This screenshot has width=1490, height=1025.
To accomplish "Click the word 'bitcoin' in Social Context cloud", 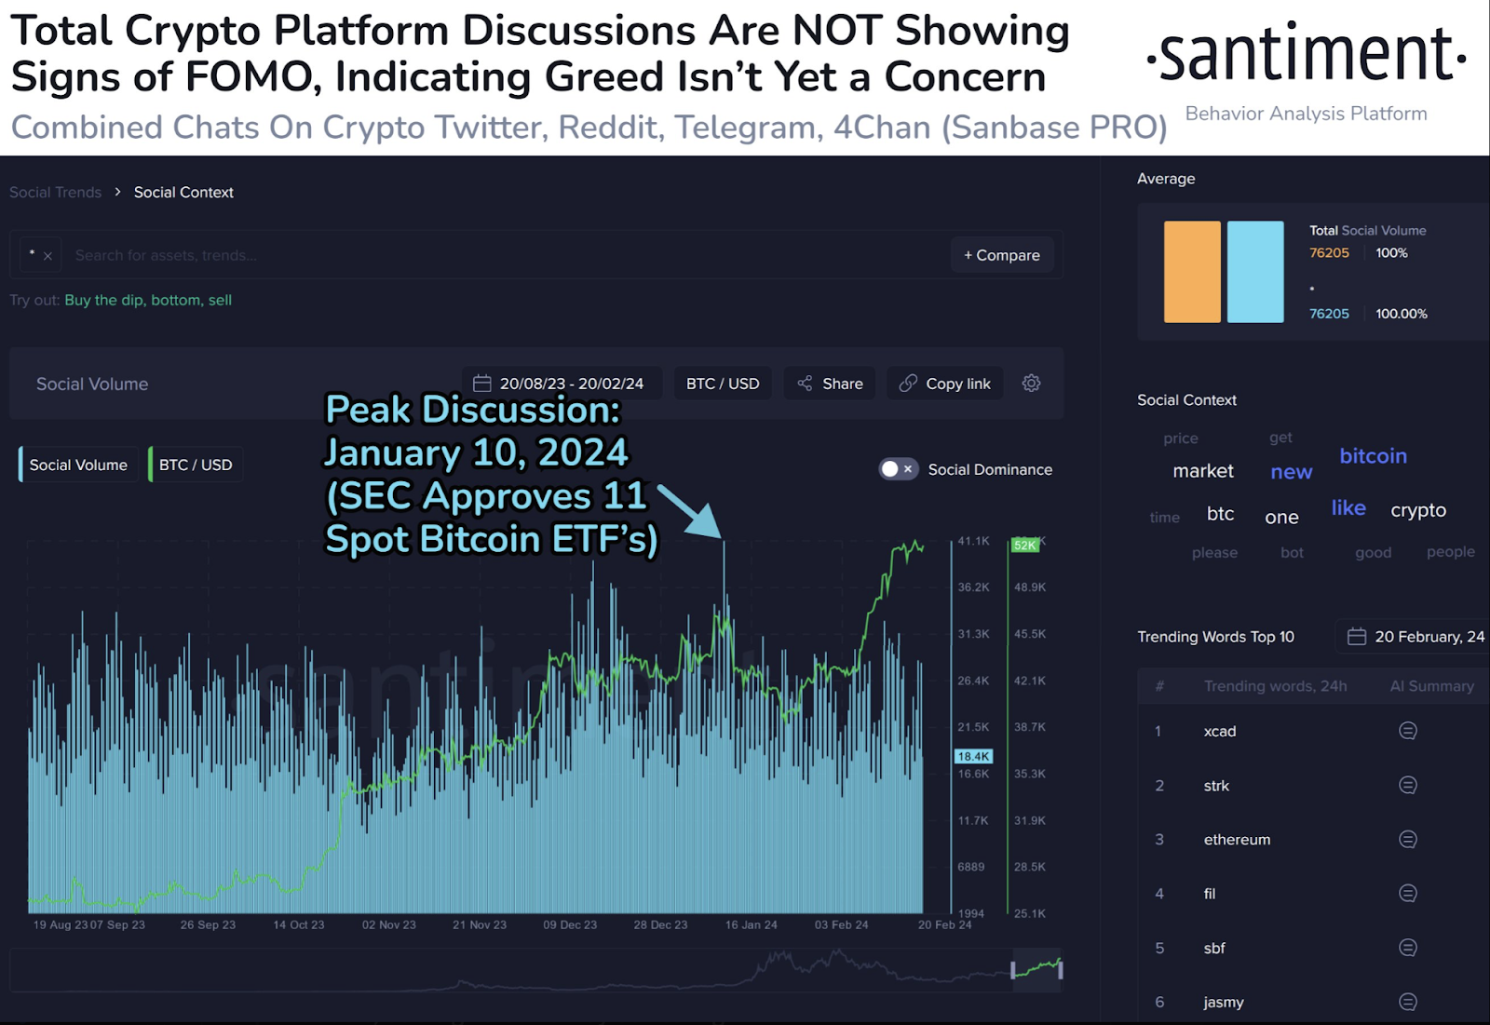I will coord(1374,456).
